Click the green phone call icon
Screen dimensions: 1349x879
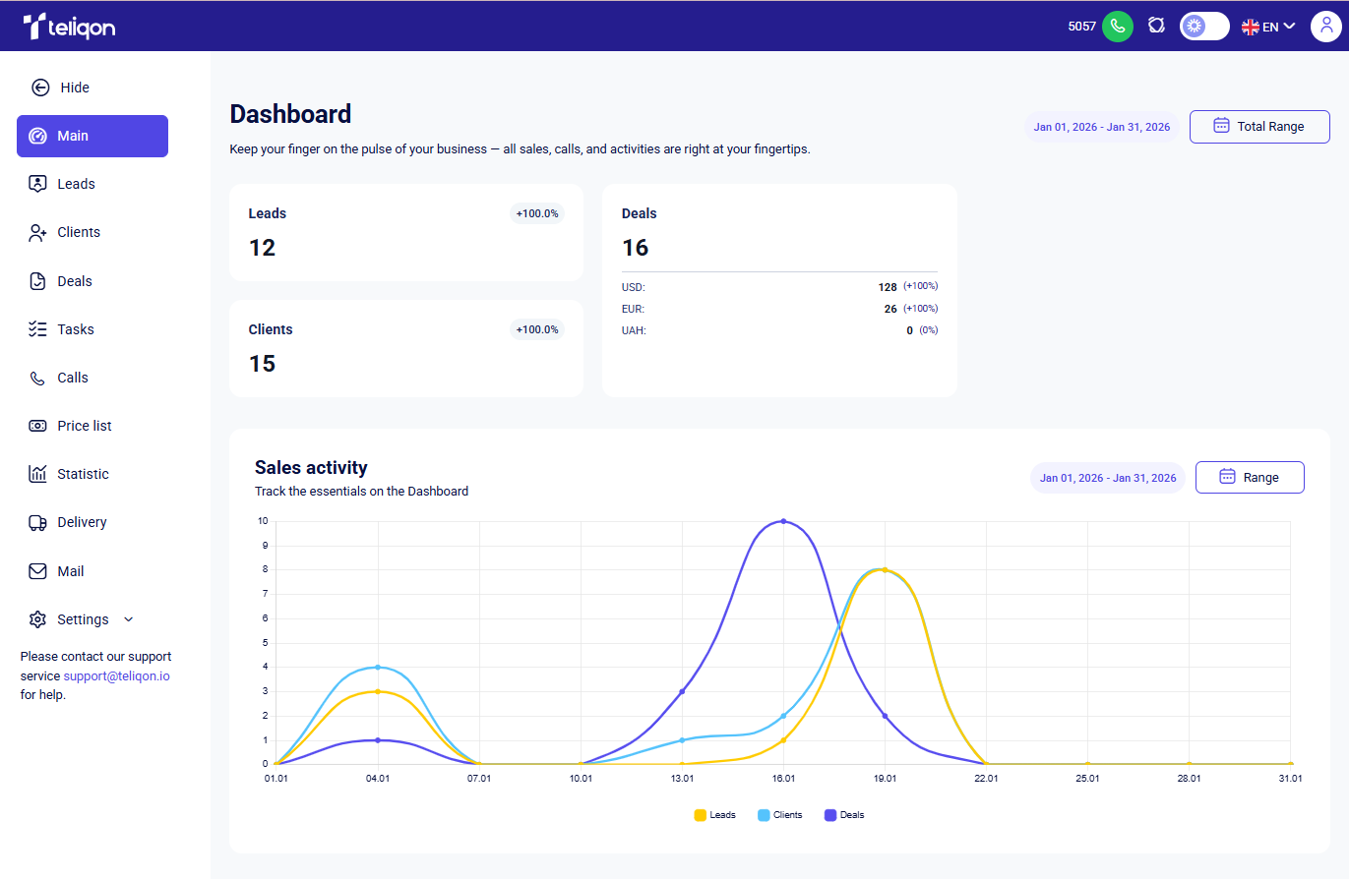click(x=1117, y=27)
